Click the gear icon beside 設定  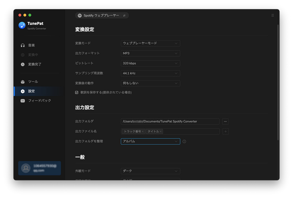(23, 91)
